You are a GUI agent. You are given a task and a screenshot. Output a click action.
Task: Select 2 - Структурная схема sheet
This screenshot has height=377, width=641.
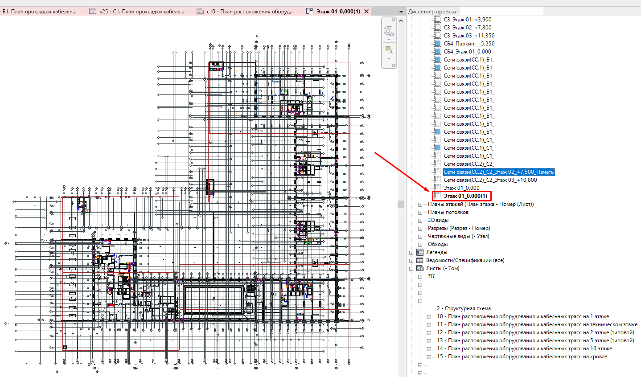[x=464, y=308]
